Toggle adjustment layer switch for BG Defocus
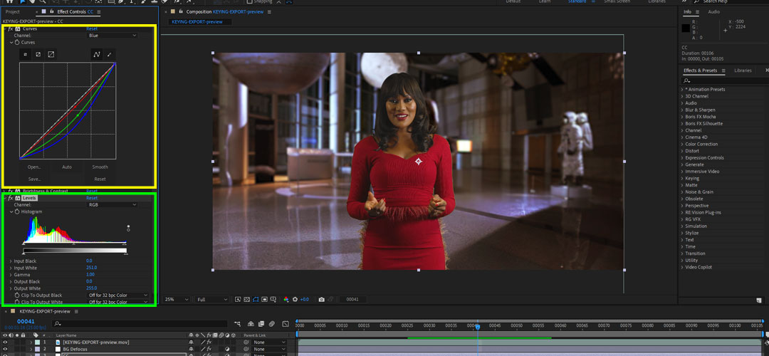 [x=227, y=349]
